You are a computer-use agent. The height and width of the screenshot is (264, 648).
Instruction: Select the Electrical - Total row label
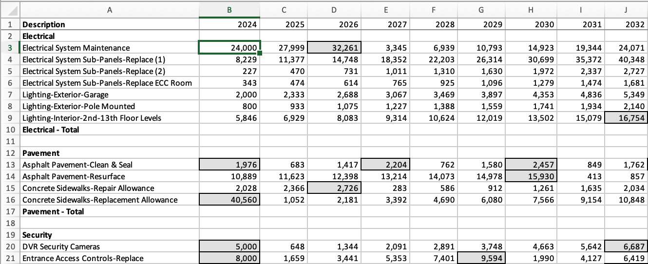[109, 130]
